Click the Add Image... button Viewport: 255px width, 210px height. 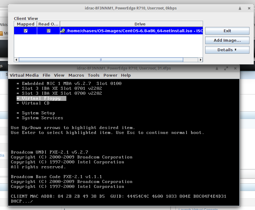[x=227, y=40]
